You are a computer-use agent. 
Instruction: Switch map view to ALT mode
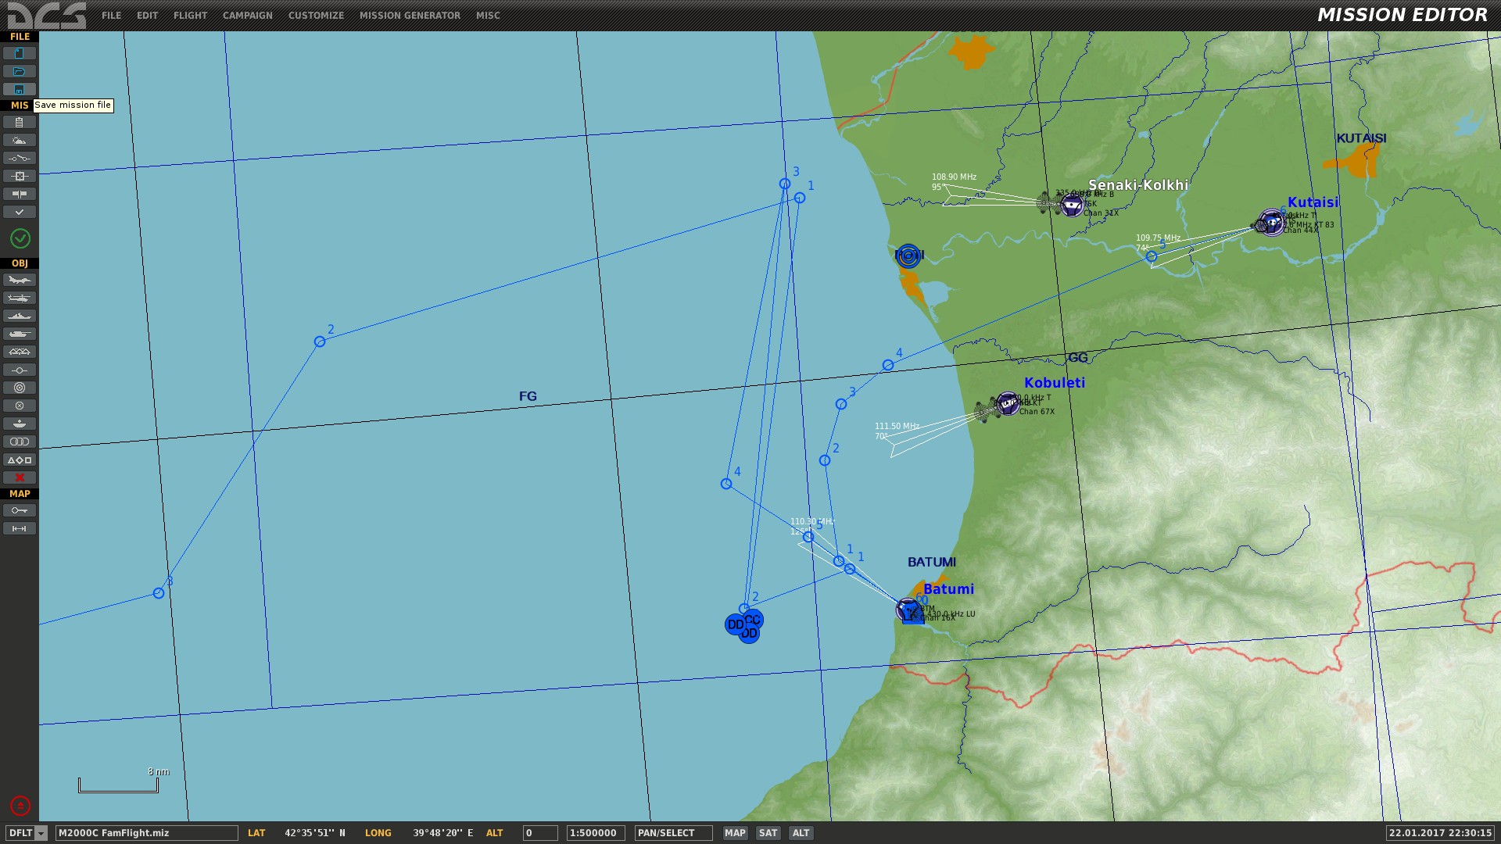[801, 833]
